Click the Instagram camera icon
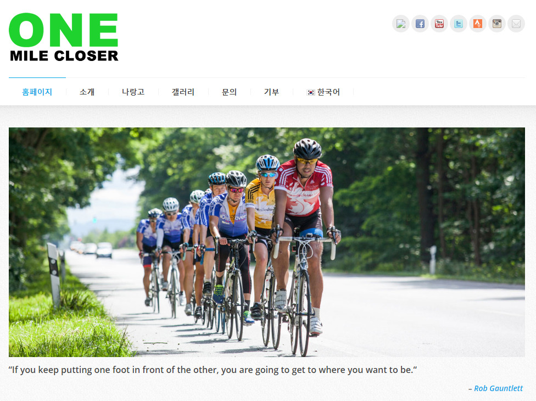Viewport: 536px width, 401px height. [496, 24]
